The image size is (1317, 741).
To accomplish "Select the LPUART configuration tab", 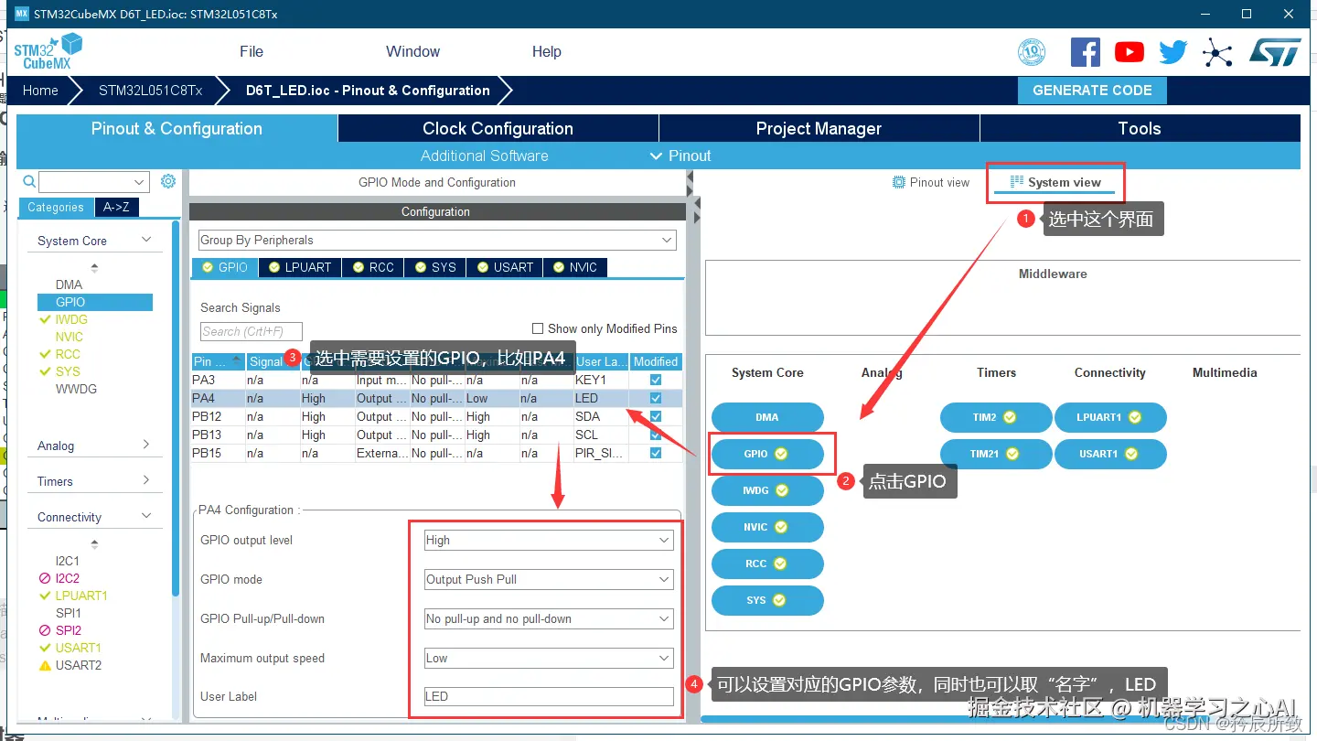I will 300,267.
